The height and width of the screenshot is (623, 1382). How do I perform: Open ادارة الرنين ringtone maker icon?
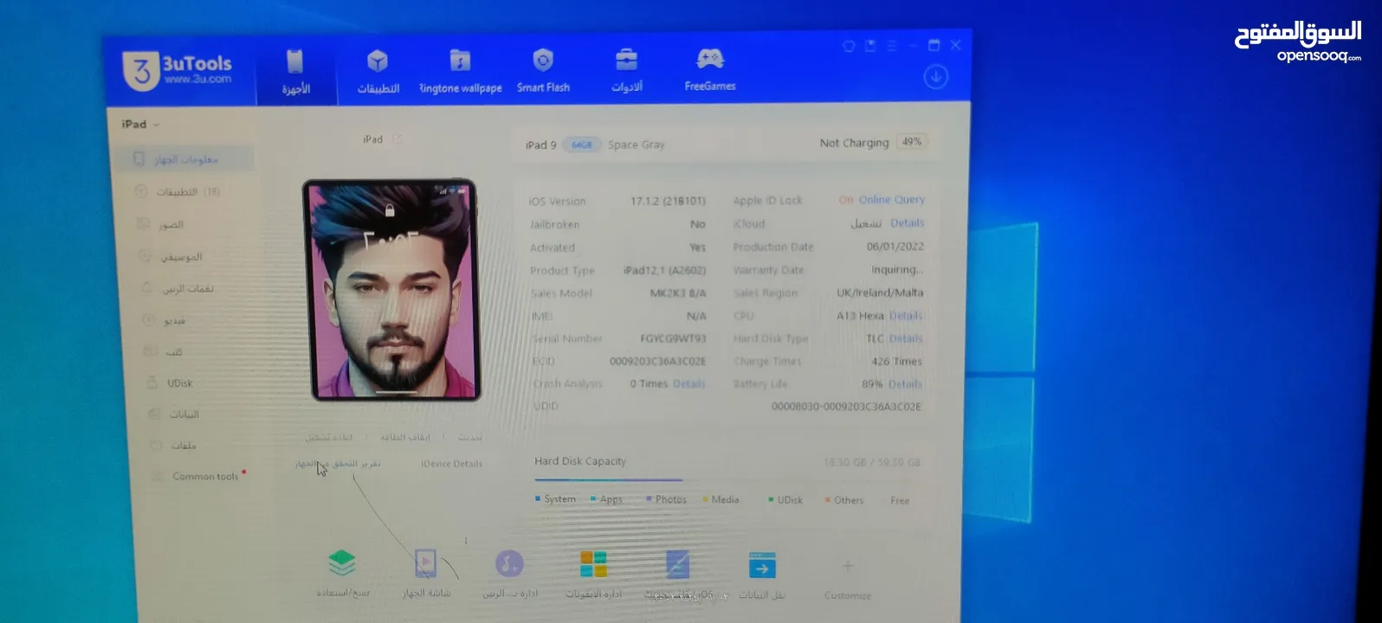pyautogui.click(x=509, y=564)
